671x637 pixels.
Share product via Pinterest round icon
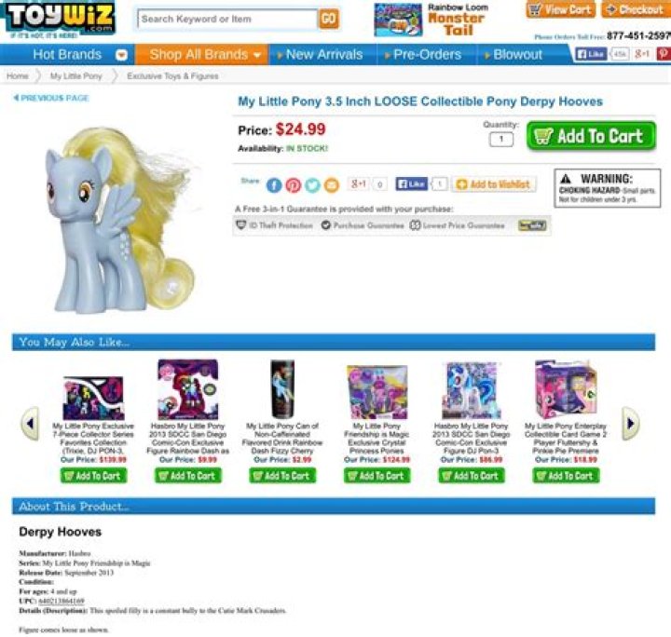click(294, 185)
